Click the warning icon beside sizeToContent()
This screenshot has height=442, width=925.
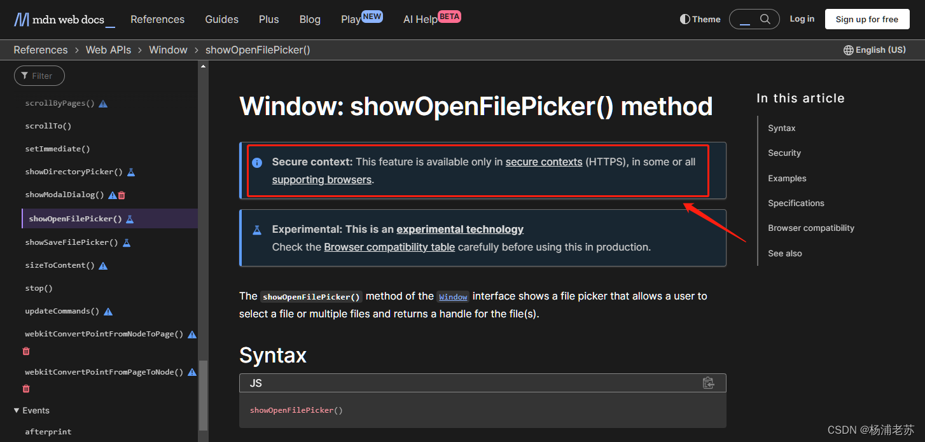(x=103, y=265)
